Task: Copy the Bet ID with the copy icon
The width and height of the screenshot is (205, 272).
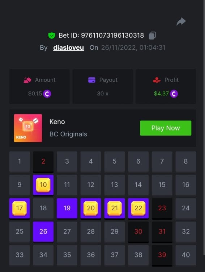Action: (x=153, y=36)
